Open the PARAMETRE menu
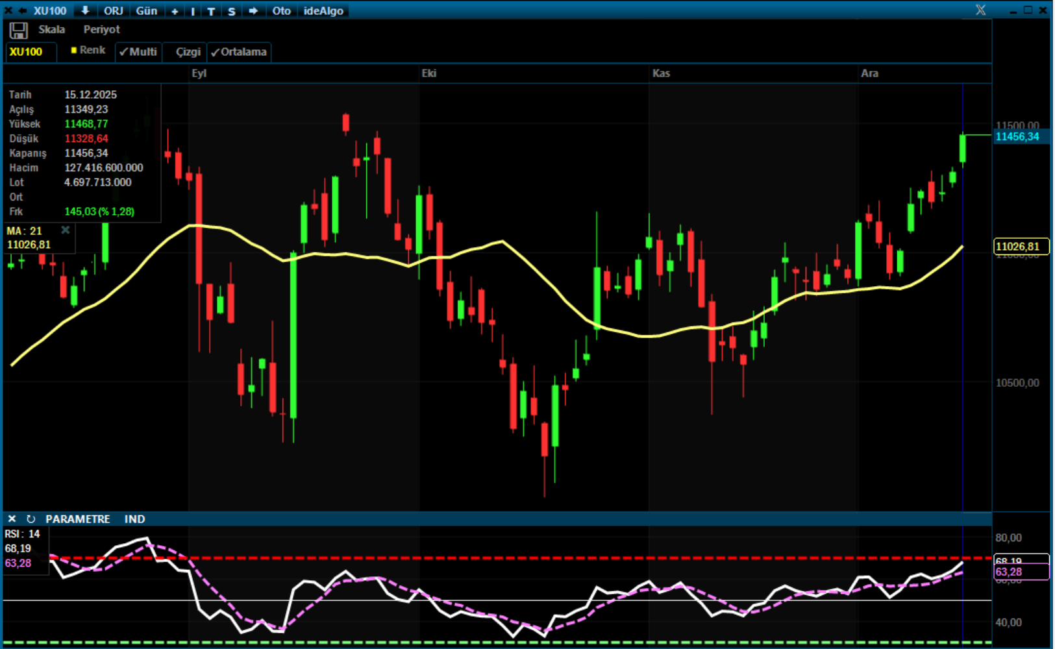The height and width of the screenshot is (649, 1055). tap(77, 519)
